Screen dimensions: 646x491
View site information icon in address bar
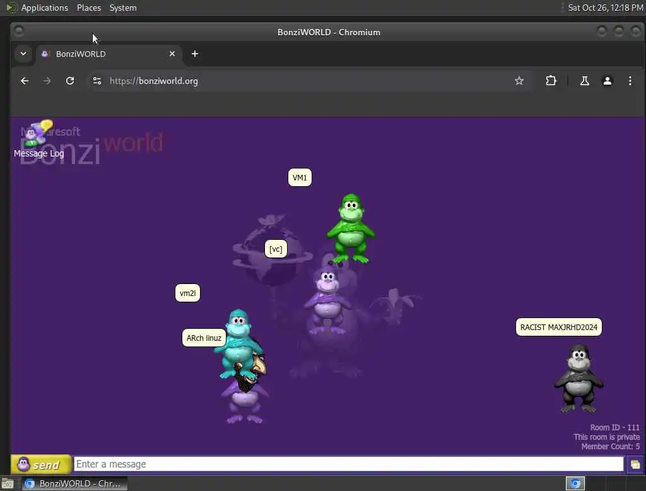pos(97,81)
